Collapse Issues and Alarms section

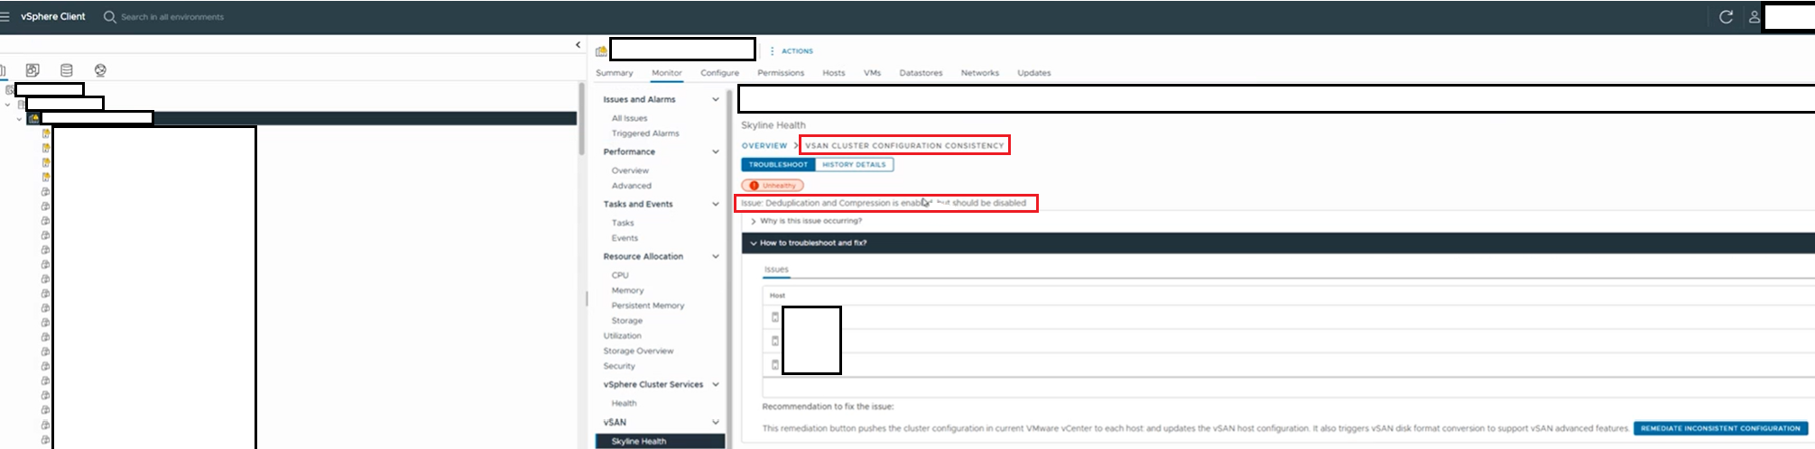click(716, 100)
